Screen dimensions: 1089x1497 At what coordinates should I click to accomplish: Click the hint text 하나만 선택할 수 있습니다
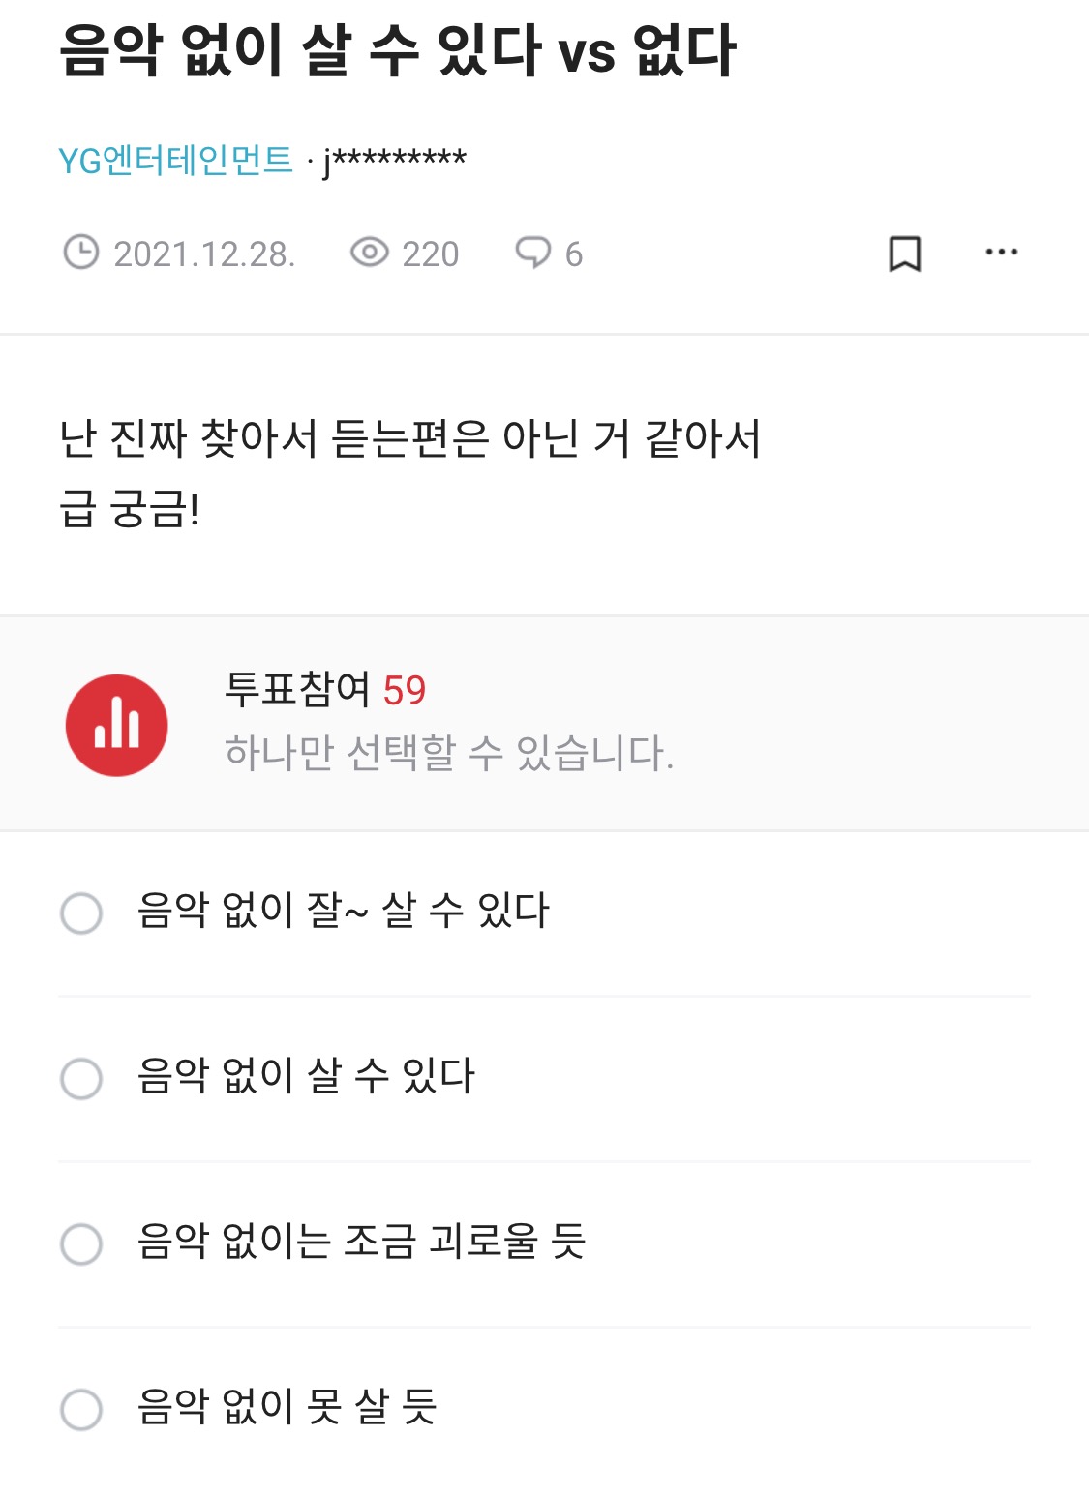[x=449, y=753]
